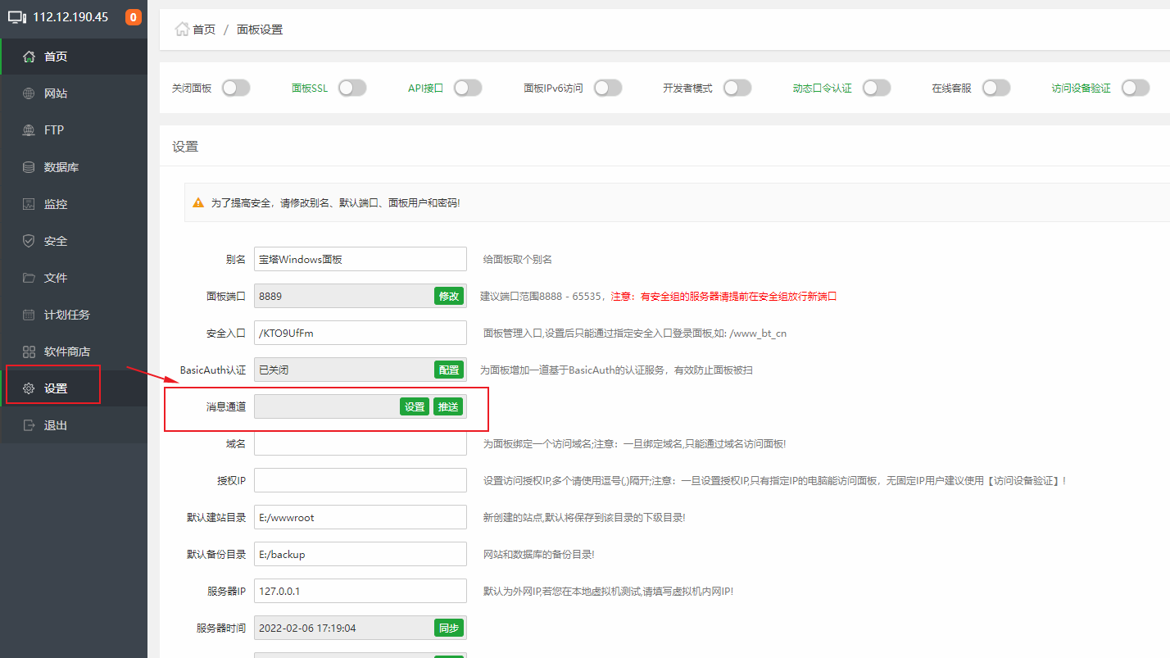Click the server IP 112.12.190.45 text

click(x=70, y=17)
